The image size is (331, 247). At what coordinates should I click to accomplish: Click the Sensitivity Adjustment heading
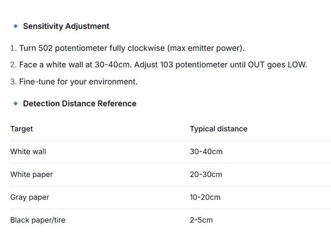pos(66,26)
